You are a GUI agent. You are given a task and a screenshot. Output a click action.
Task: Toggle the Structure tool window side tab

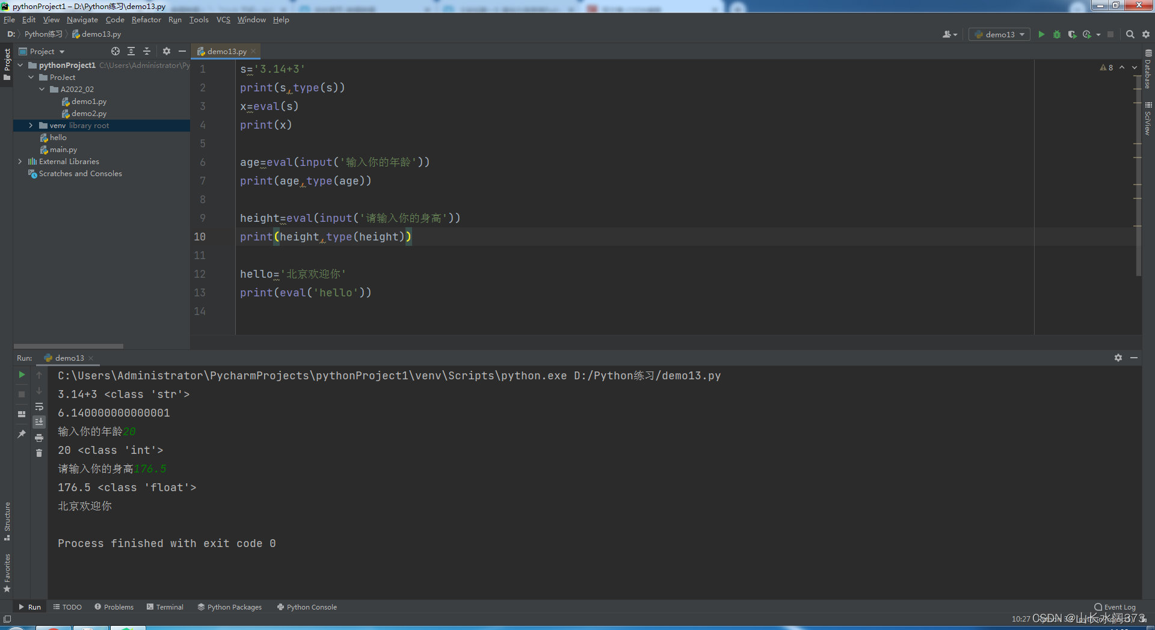(x=7, y=521)
